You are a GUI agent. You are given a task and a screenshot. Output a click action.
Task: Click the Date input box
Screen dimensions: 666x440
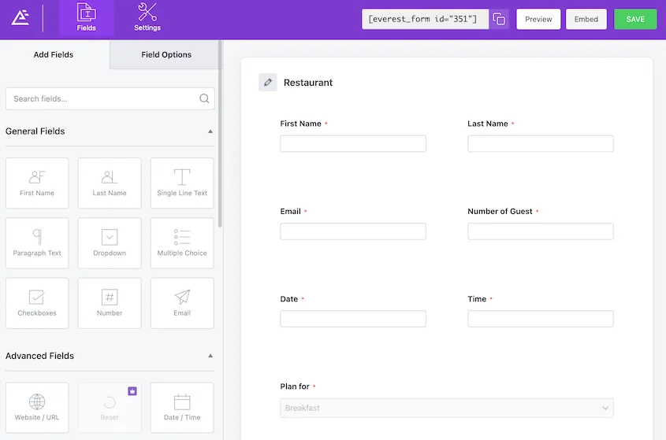(353, 319)
